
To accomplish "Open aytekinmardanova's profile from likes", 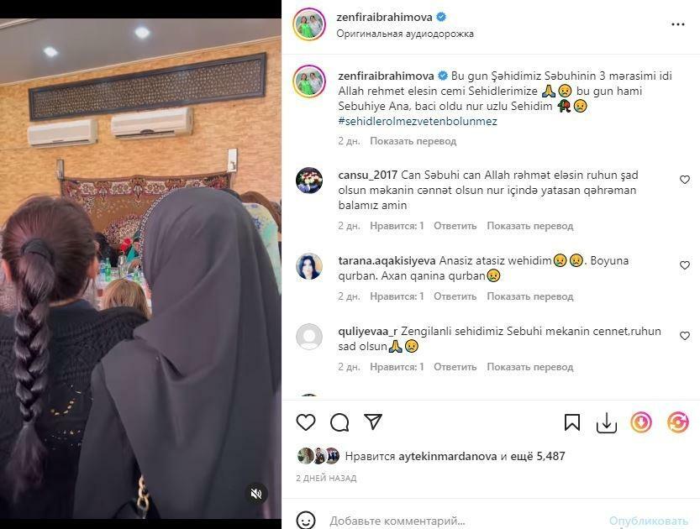I will point(447,456).
